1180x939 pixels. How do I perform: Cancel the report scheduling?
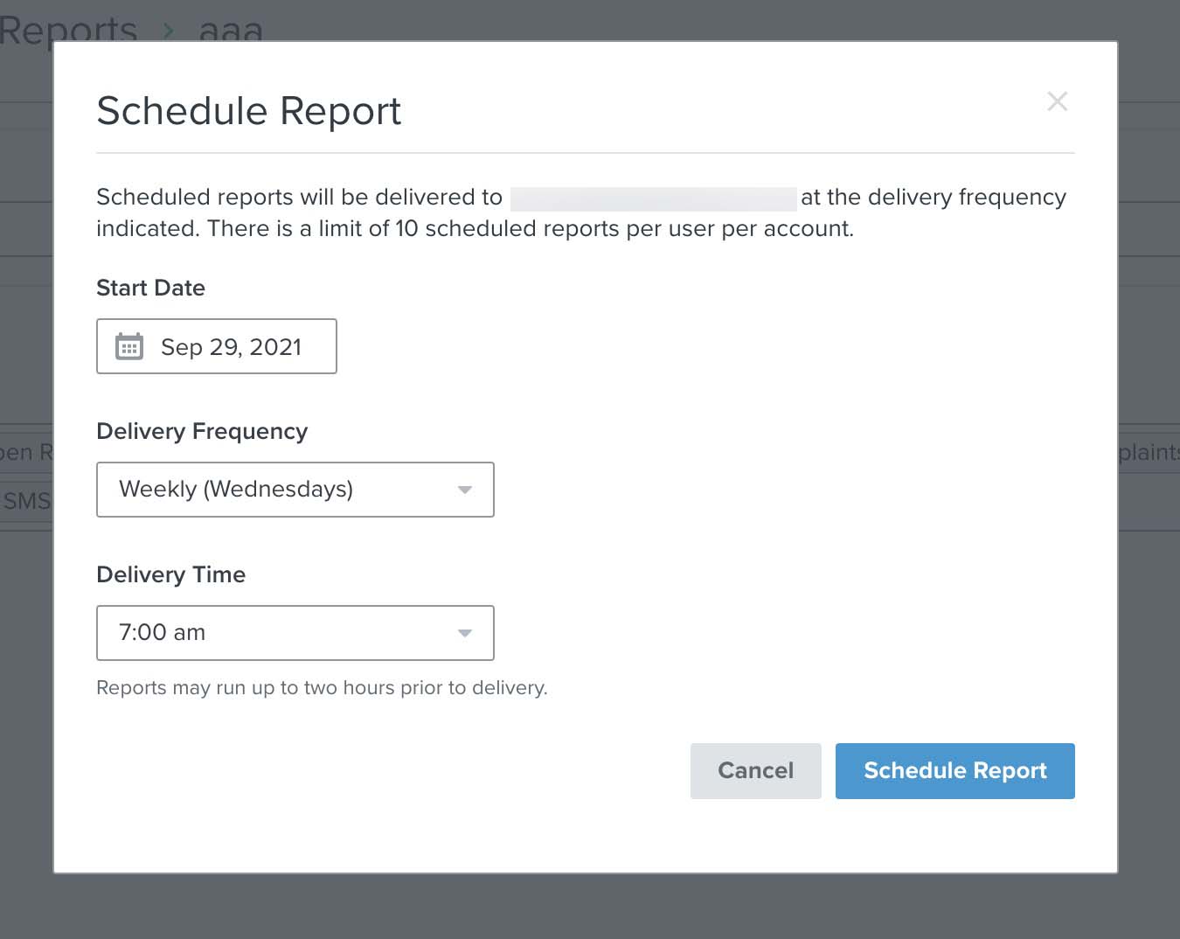[755, 770]
